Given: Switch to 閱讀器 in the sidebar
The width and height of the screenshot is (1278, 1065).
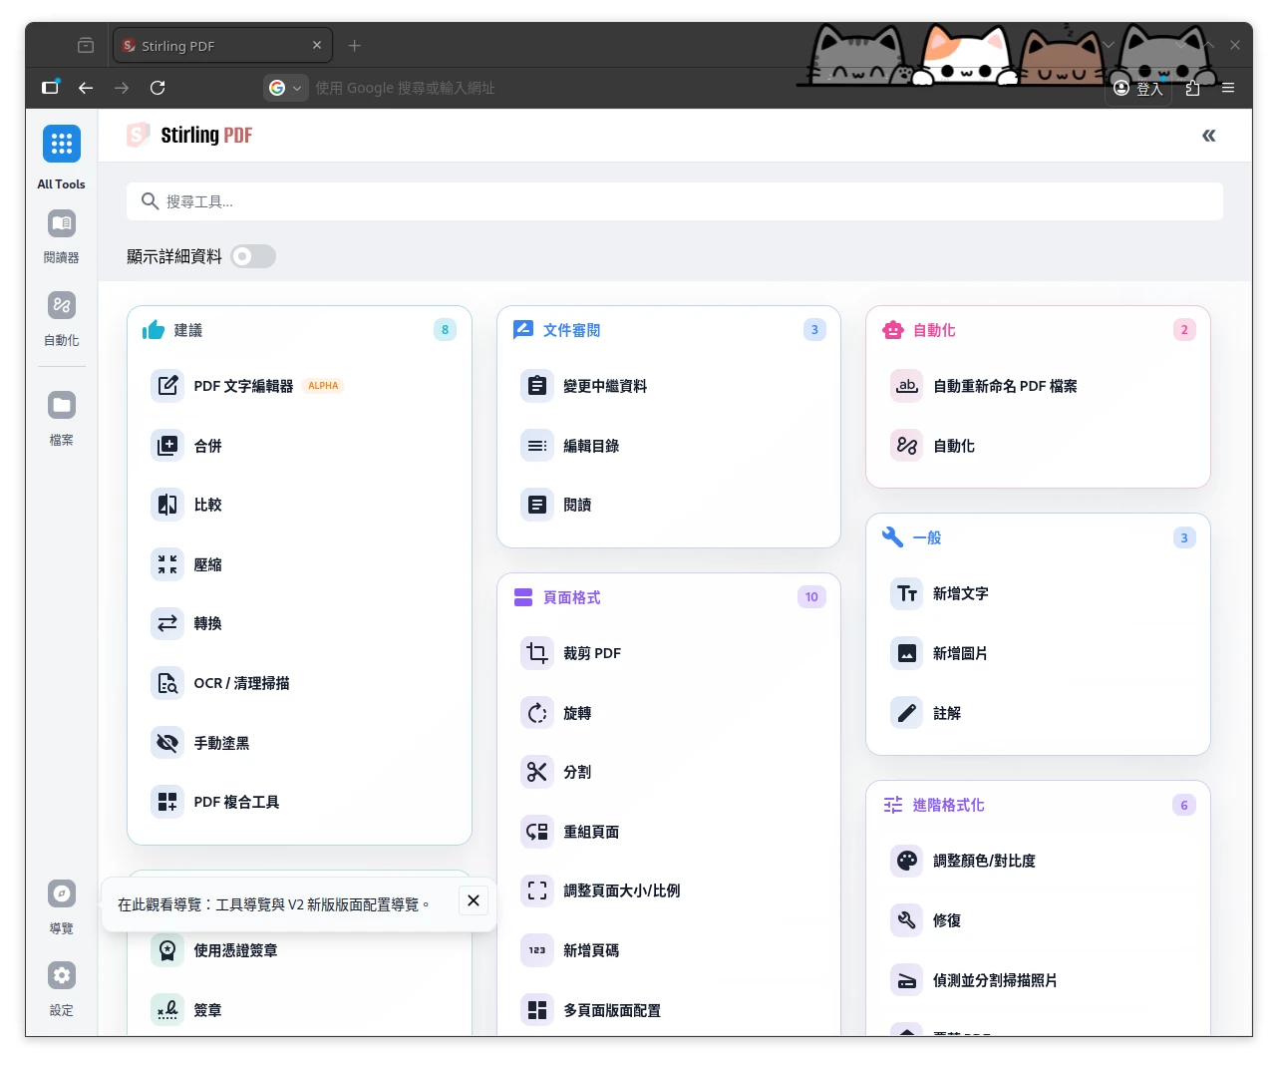Looking at the screenshot, I should pyautogui.click(x=62, y=235).
